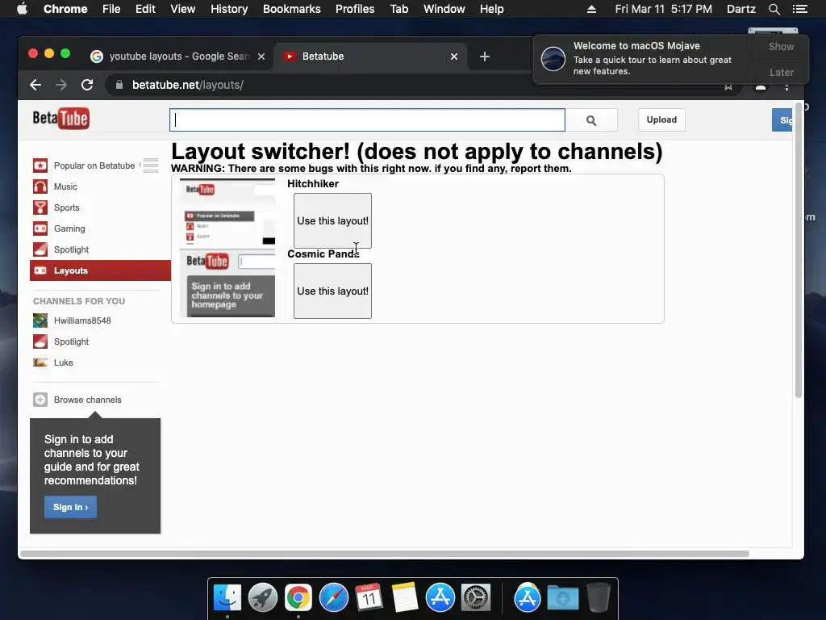Viewport: 826px width, 620px height.
Task: Open Finder from the dock
Action: pyautogui.click(x=227, y=598)
